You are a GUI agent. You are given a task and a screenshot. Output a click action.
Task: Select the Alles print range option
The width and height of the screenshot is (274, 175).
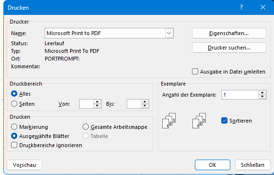point(14,94)
